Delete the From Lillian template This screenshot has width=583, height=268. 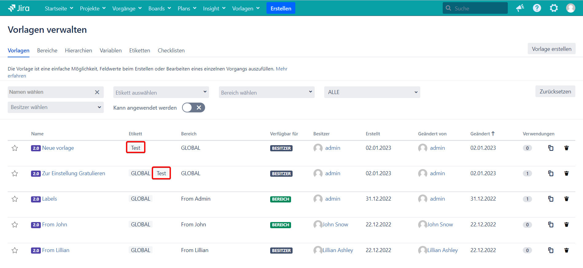tap(566, 251)
